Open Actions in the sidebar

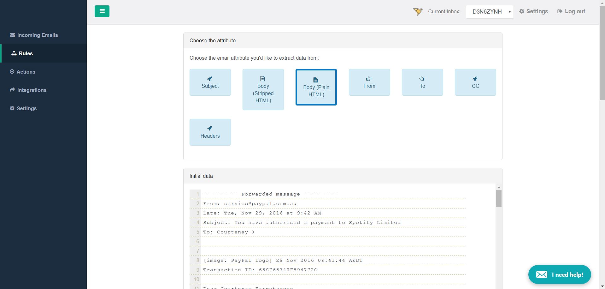tap(26, 72)
